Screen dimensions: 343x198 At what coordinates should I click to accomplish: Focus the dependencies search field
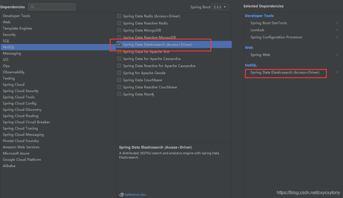[x=52, y=7]
